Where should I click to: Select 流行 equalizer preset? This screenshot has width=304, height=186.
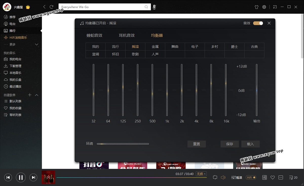[115, 47]
